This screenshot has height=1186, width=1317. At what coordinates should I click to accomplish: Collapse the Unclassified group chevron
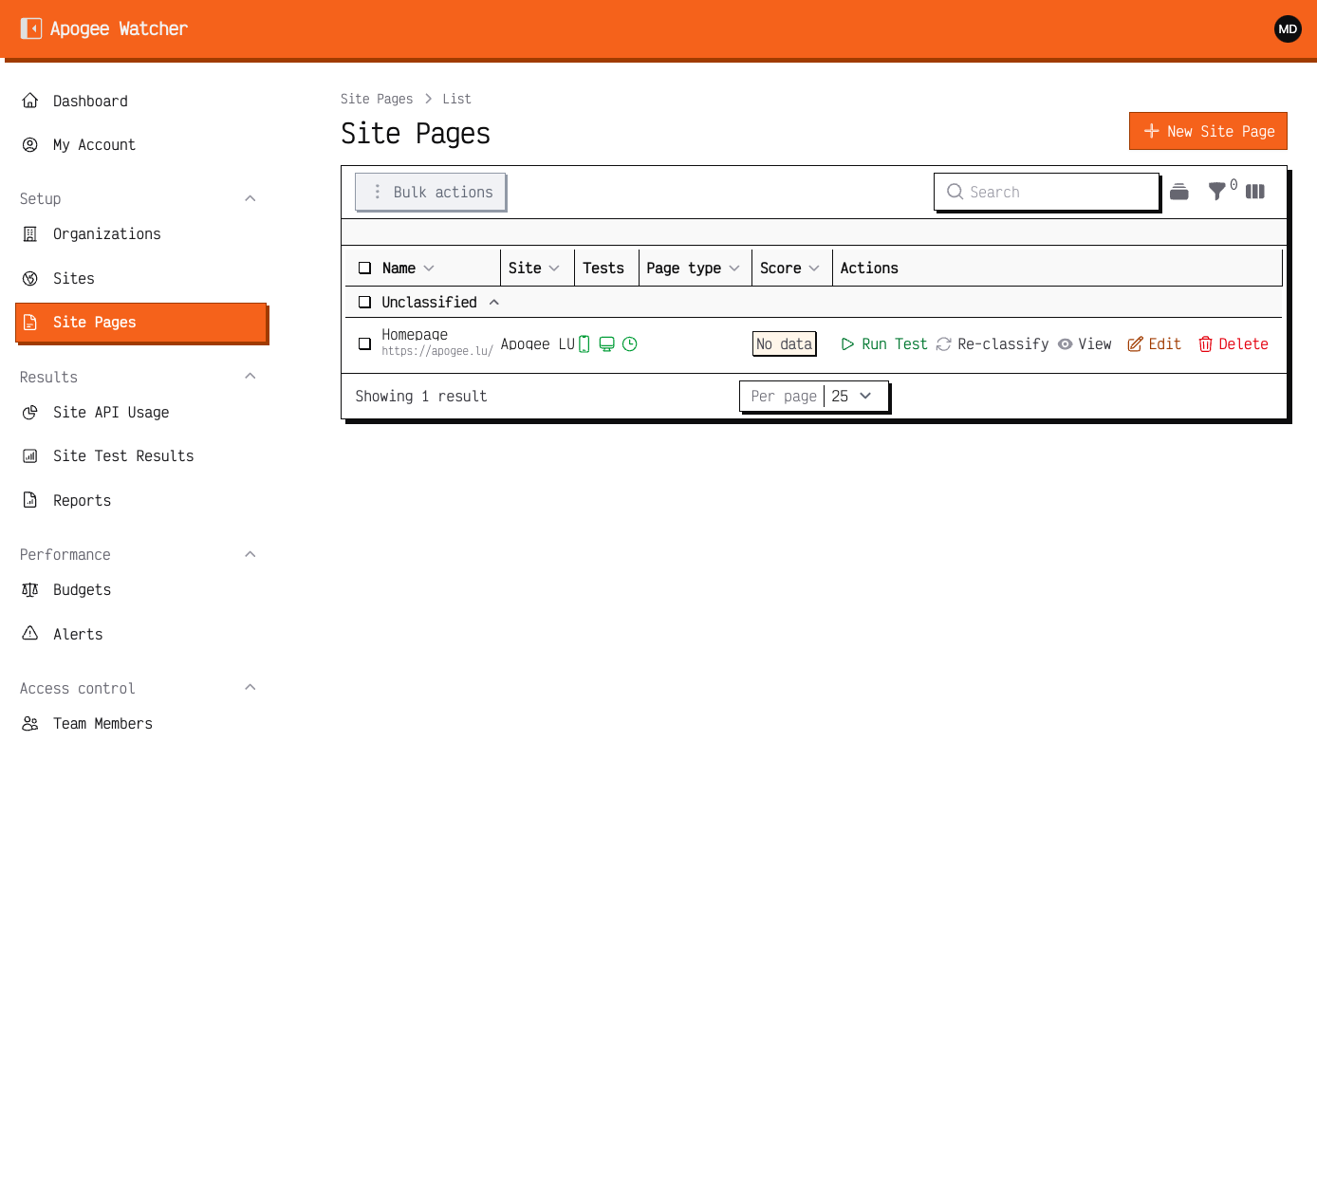pyautogui.click(x=494, y=303)
